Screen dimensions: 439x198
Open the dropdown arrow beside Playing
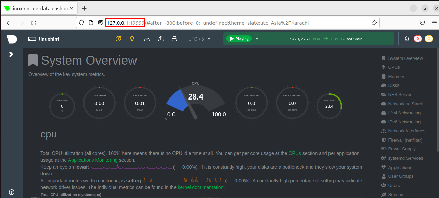click(257, 39)
